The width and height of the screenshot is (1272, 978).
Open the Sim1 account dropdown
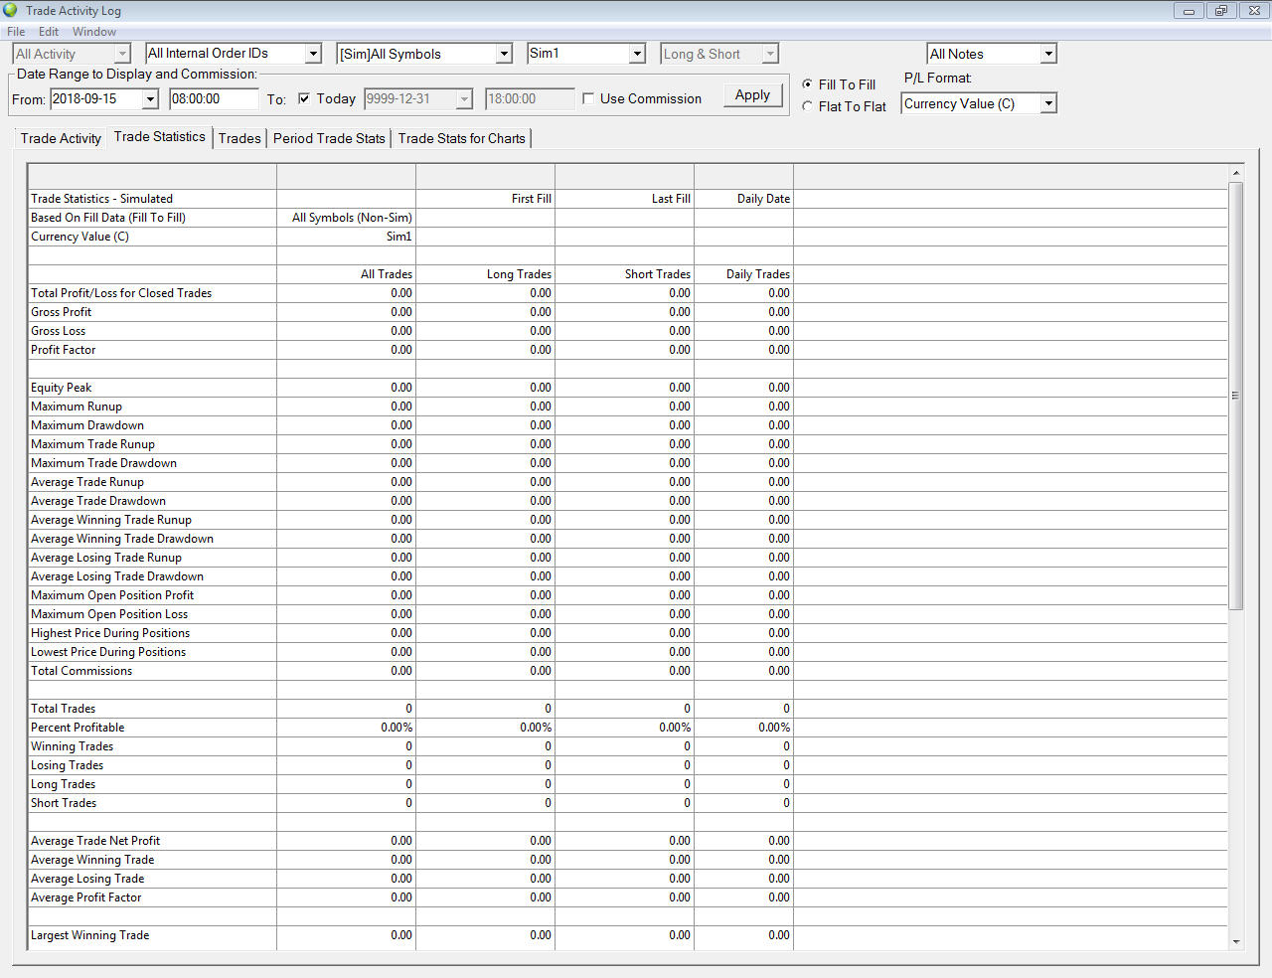[x=637, y=54]
